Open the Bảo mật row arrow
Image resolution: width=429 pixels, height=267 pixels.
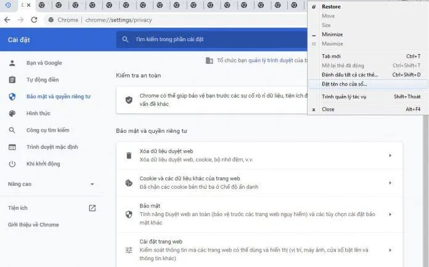390,214
